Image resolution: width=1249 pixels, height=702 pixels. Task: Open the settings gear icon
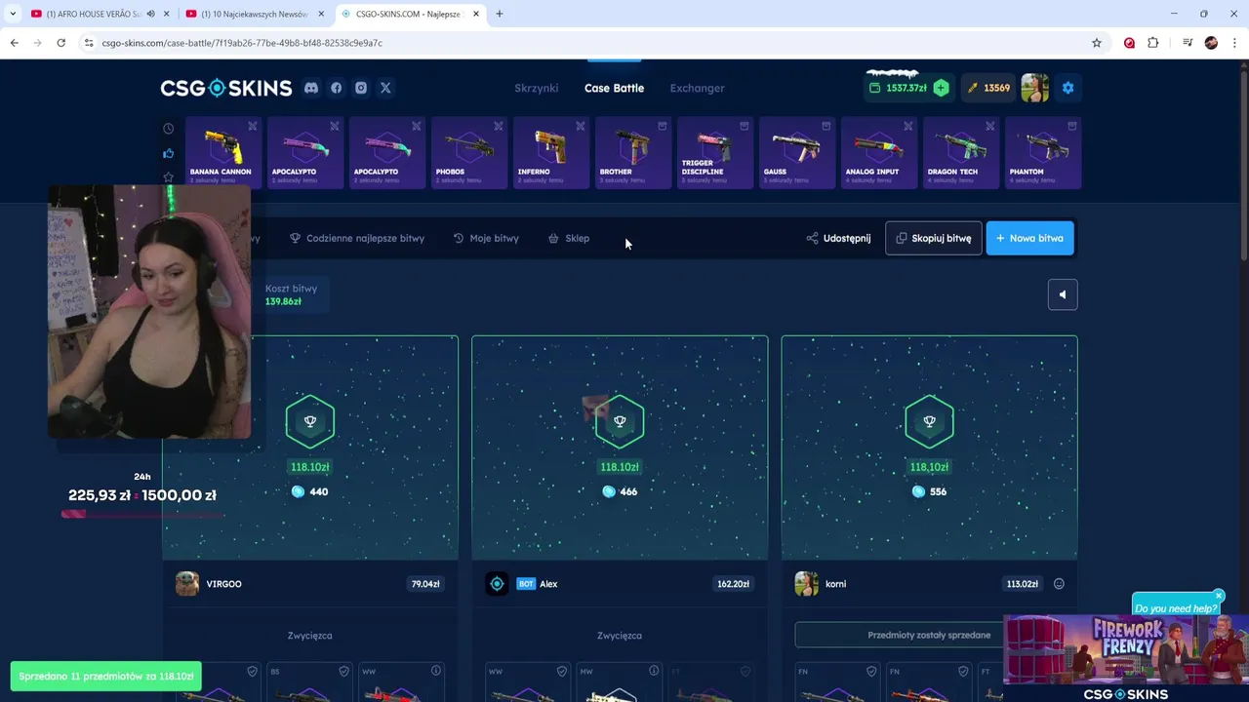pyautogui.click(x=1068, y=88)
